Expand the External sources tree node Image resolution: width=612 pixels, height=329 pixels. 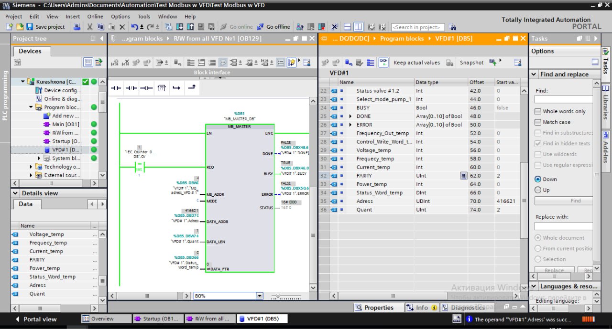[x=31, y=175]
